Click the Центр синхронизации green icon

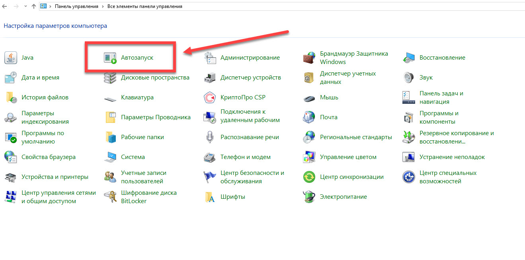click(x=309, y=177)
